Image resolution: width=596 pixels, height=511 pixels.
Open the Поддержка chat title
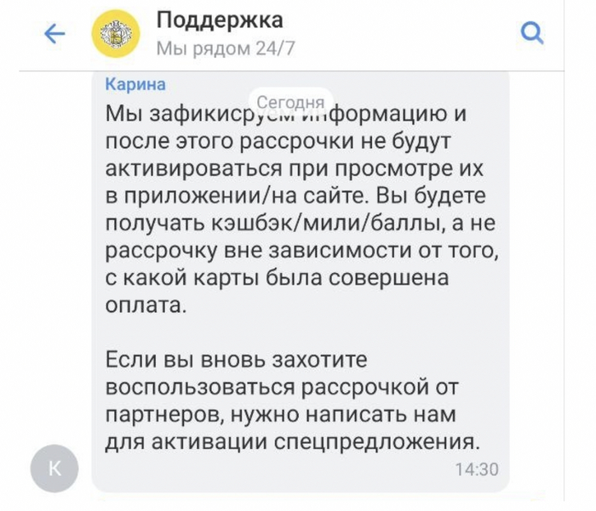pos(220,20)
